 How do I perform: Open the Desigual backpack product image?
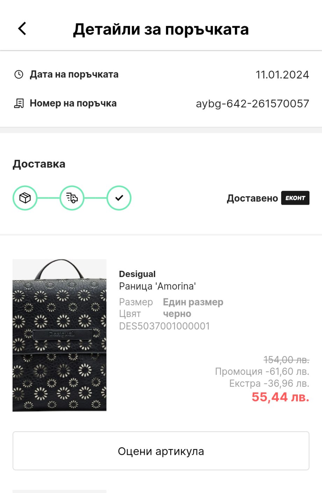coord(59,335)
